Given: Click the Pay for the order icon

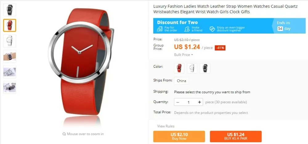Looking at the screenshot, I should [160, 29].
